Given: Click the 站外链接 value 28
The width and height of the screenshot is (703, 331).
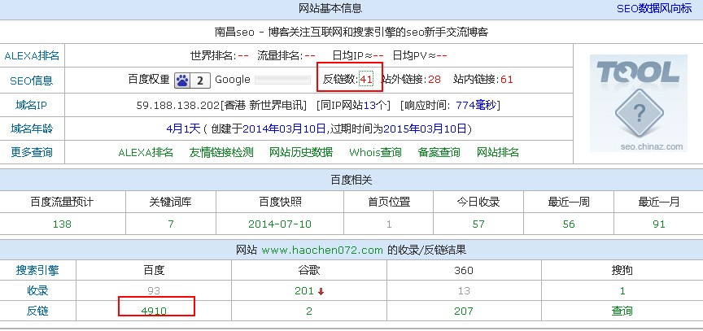Looking at the screenshot, I should pos(434,80).
